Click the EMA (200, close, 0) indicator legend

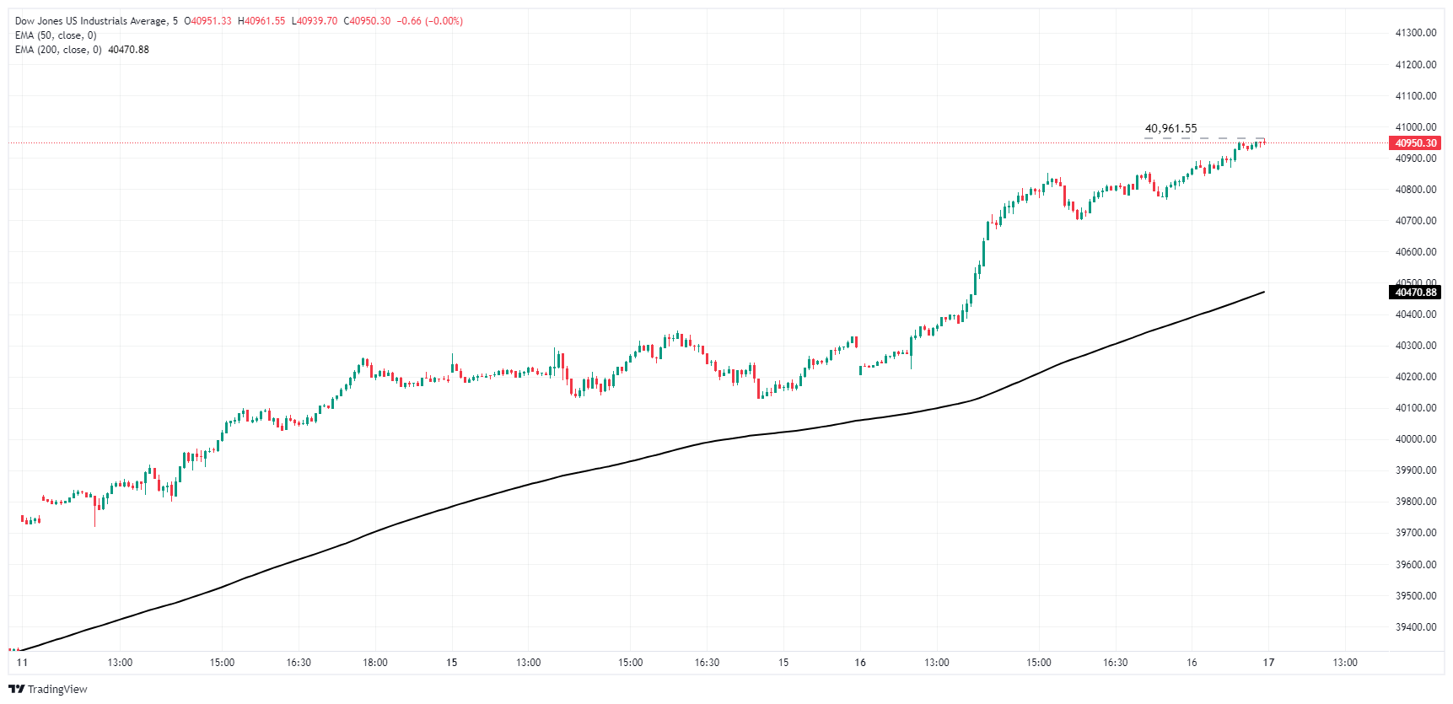click(x=58, y=50)
